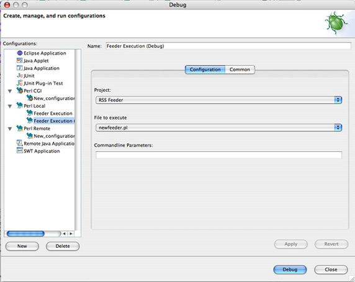
Task: Select the SWT Application icon
Action: click(x=20, y=151)
